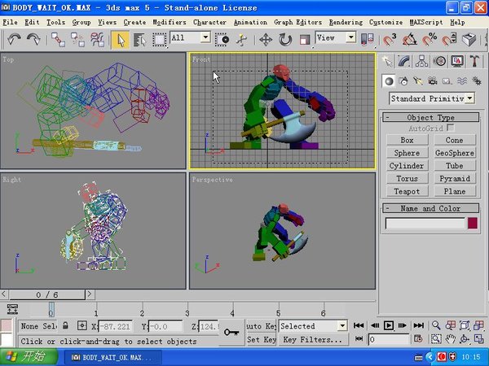This screenshot has height=366, width=489.
Task: Open the Rendering menu
Action: click(341, 22)
